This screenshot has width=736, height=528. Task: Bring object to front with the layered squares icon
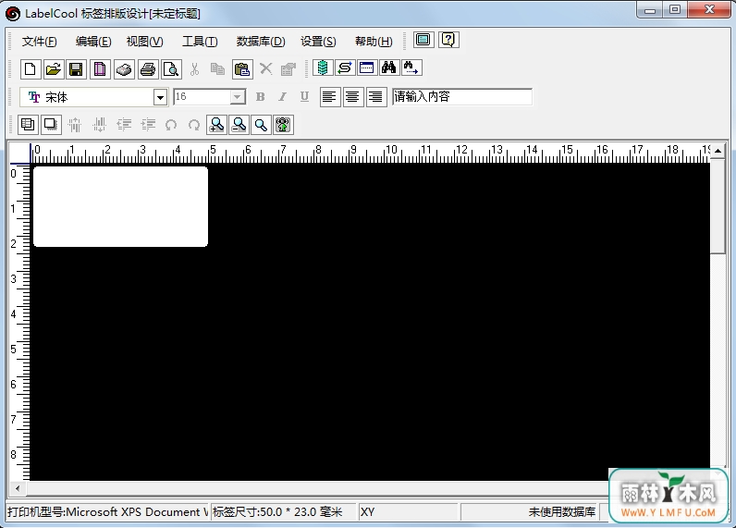click(28, 125)
